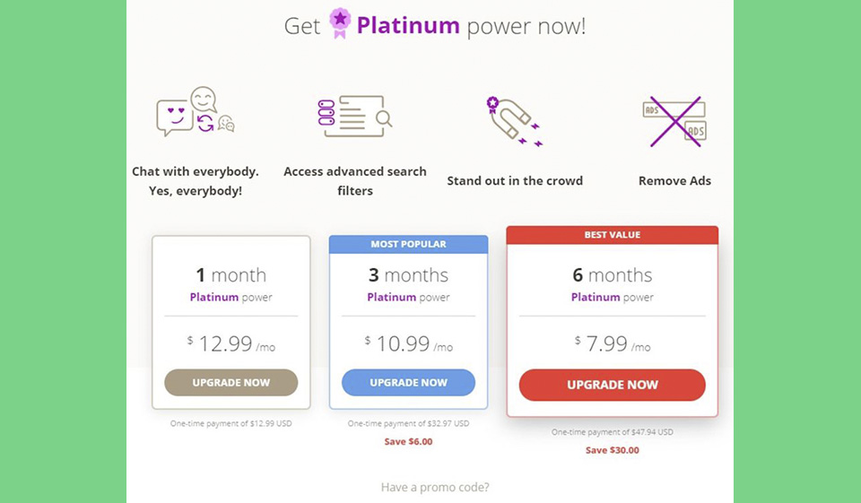Image resolution: width=861 pixels, height=503 pixels.
Task: Click the 'Save $30.00' text
Action: [612, 450]
